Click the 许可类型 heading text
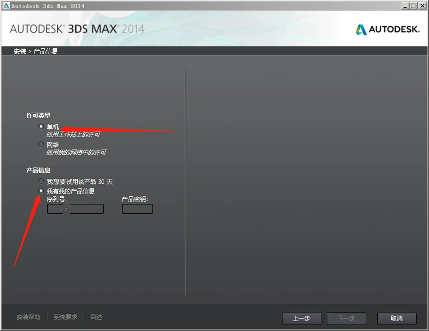This screenshot has width=429, height=331. click(38, 116)
